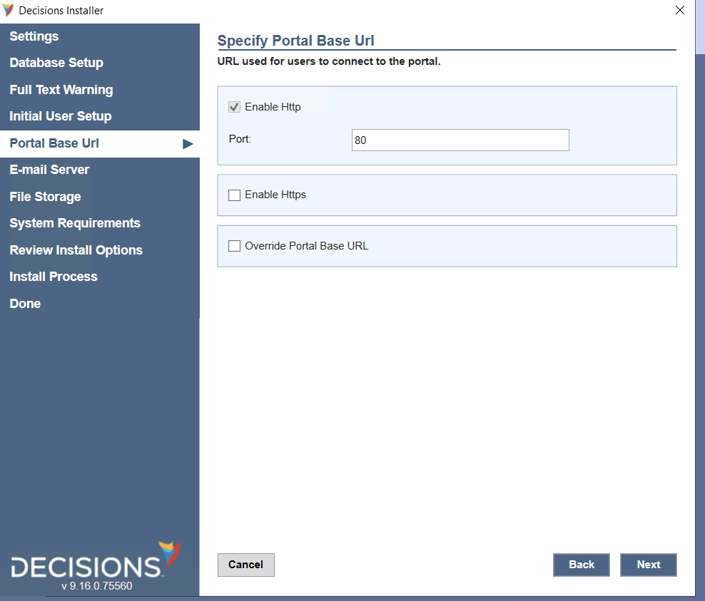Select File Storage in sidebar
705x601 pixels.
[x=46, y=197]
